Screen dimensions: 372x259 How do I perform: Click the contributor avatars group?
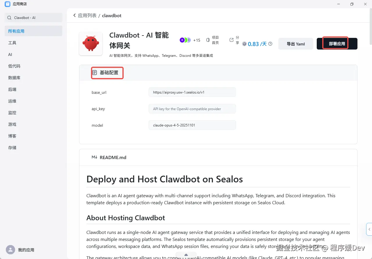point(185,40)
